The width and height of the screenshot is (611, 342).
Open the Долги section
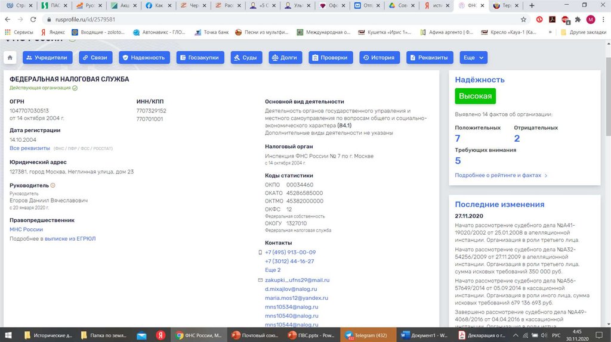[x=285, y=58]
